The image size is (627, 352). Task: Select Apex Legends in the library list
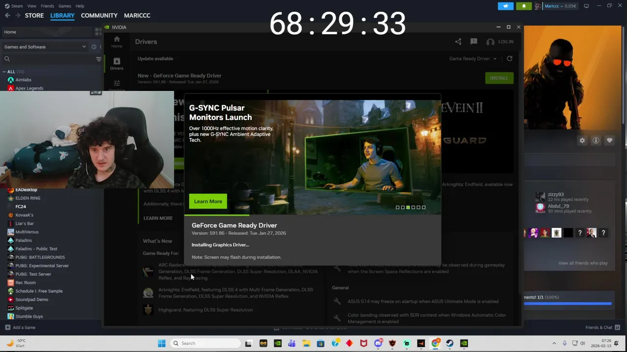tap(29, 88)
